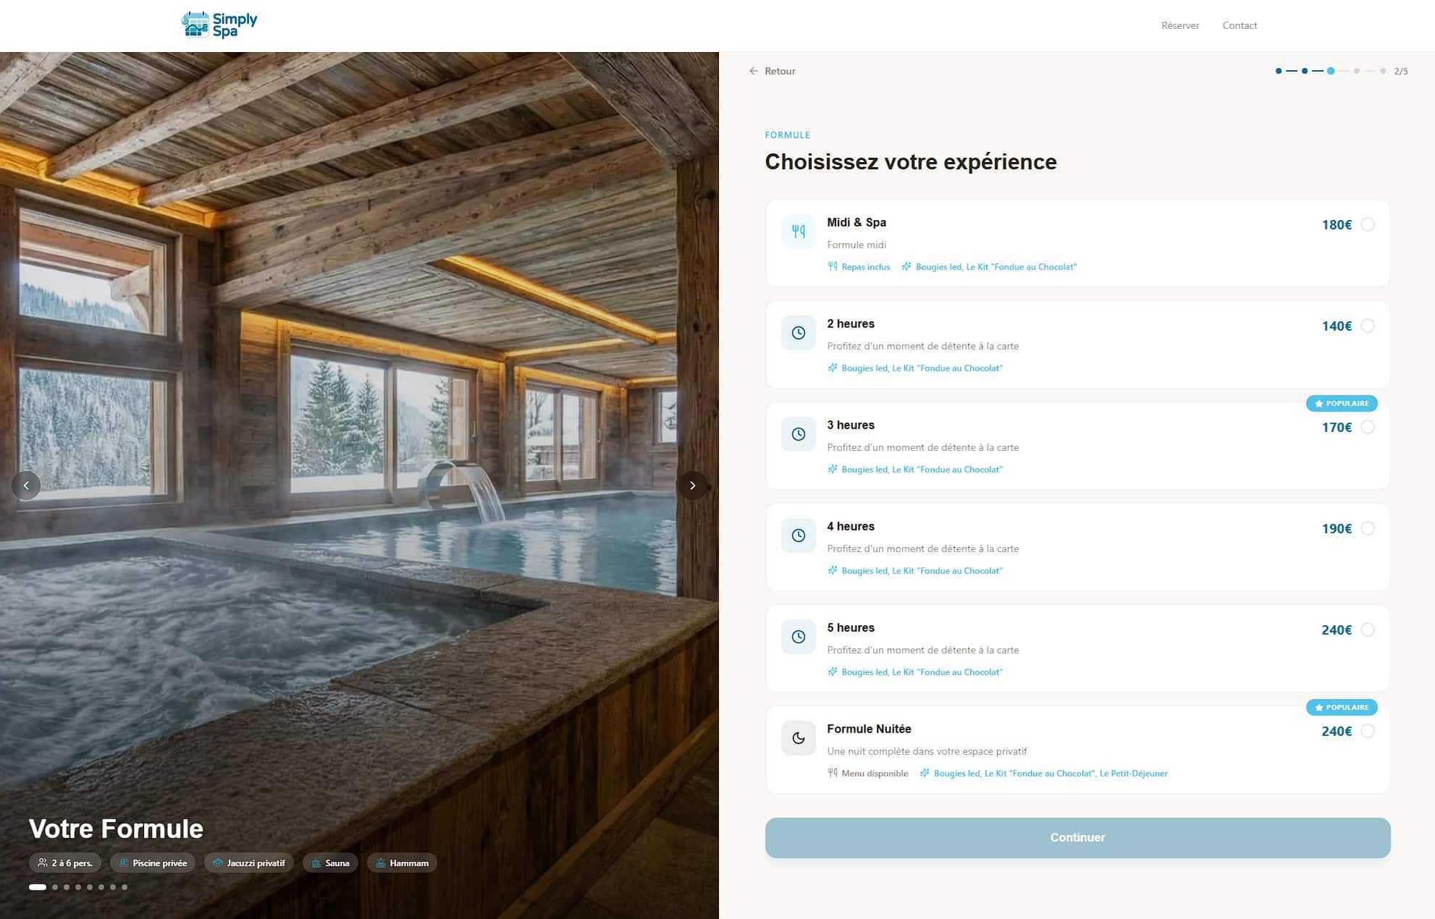Screen dimensions: 1435x919
Task: Click the Hammam amenity tag
Action: [x=401, y=863]
